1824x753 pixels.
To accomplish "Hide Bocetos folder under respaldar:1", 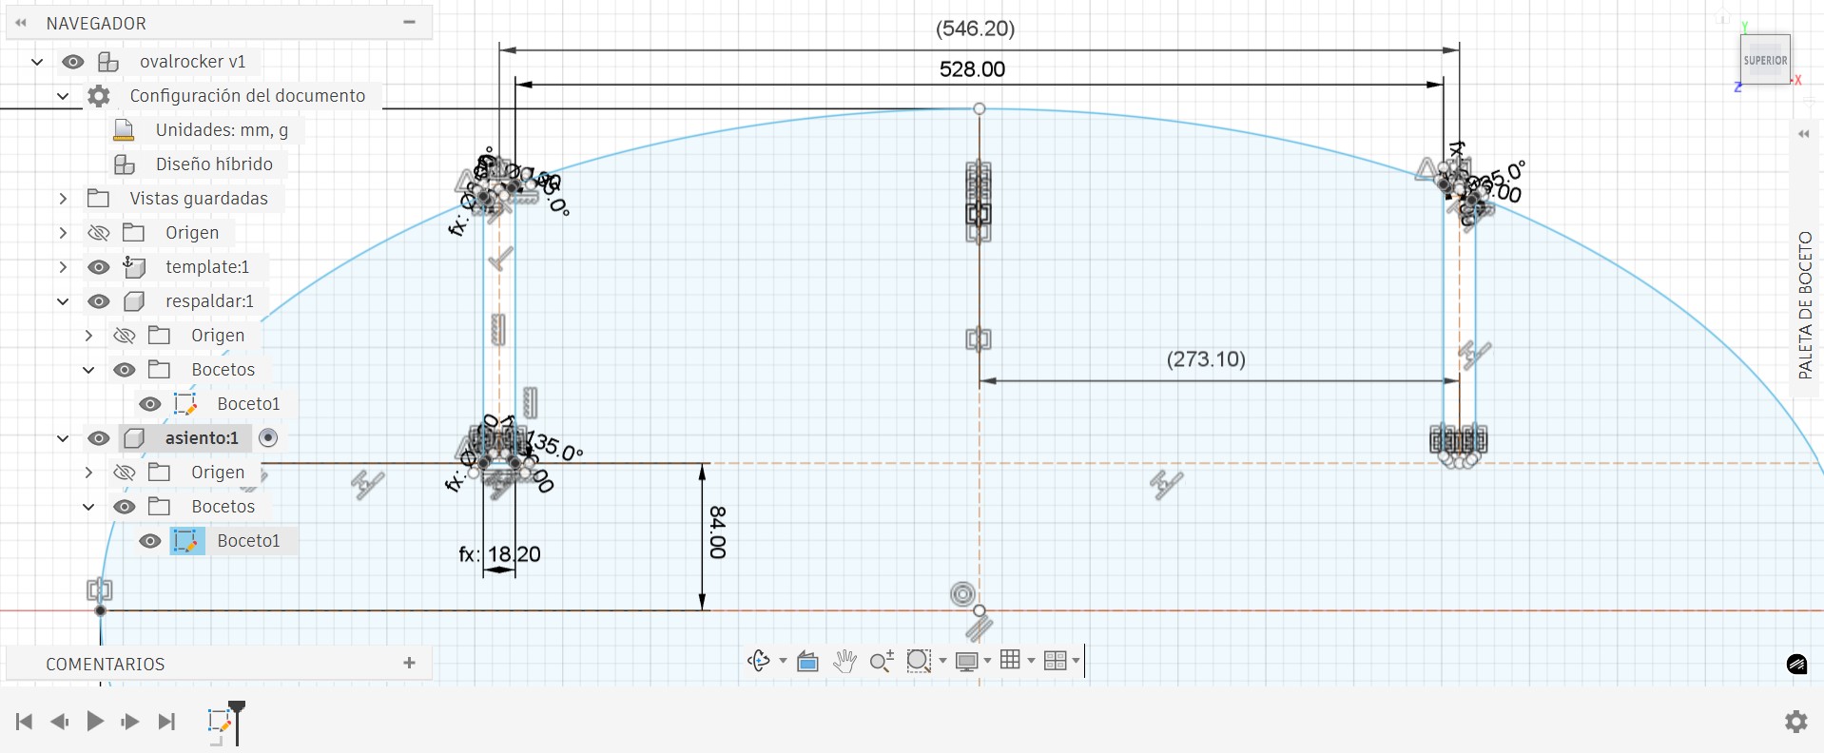I will point(124,370).
